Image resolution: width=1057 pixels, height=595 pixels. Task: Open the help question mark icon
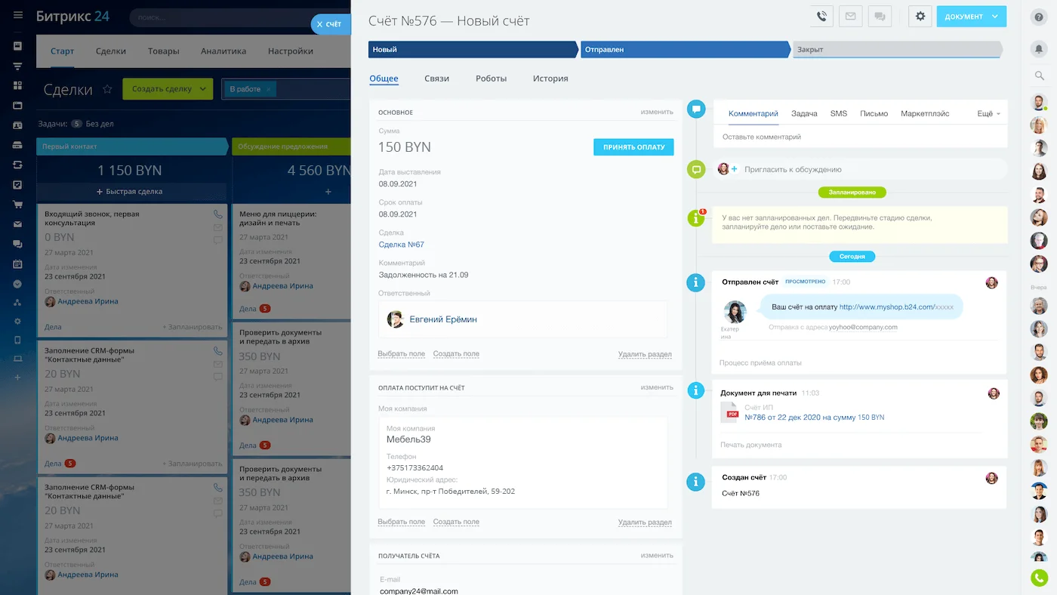(1039, 17)
